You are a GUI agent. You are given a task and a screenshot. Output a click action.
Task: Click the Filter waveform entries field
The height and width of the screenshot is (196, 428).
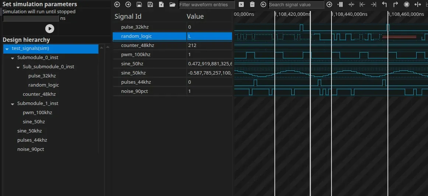(206, 5)
